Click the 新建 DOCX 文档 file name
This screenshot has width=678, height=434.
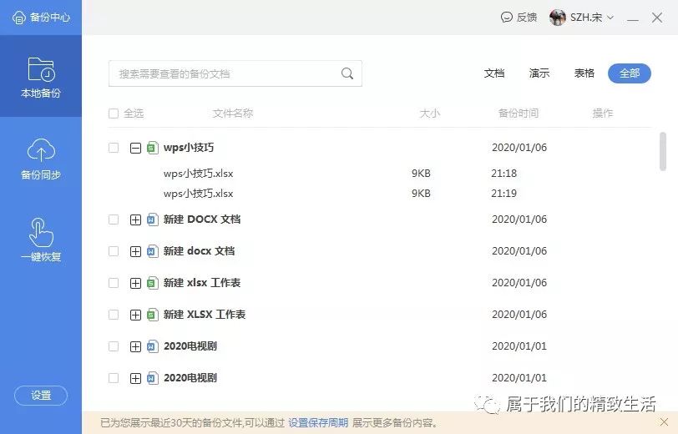(x=202, y=220)
